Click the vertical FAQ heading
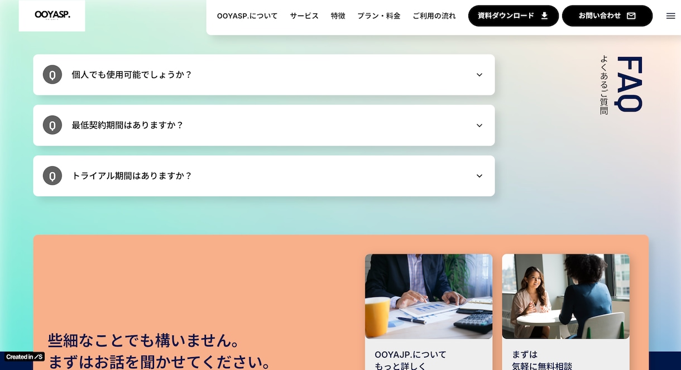Image resolution: width=681 pixels, height=370 pixels. point(629,84)
